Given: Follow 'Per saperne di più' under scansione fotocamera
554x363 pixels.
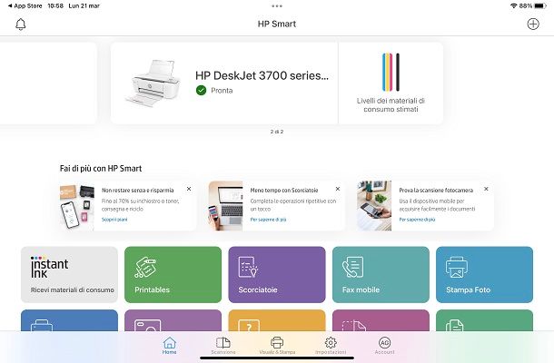Looking at the screenshot, I should click(x=417, y=220).
